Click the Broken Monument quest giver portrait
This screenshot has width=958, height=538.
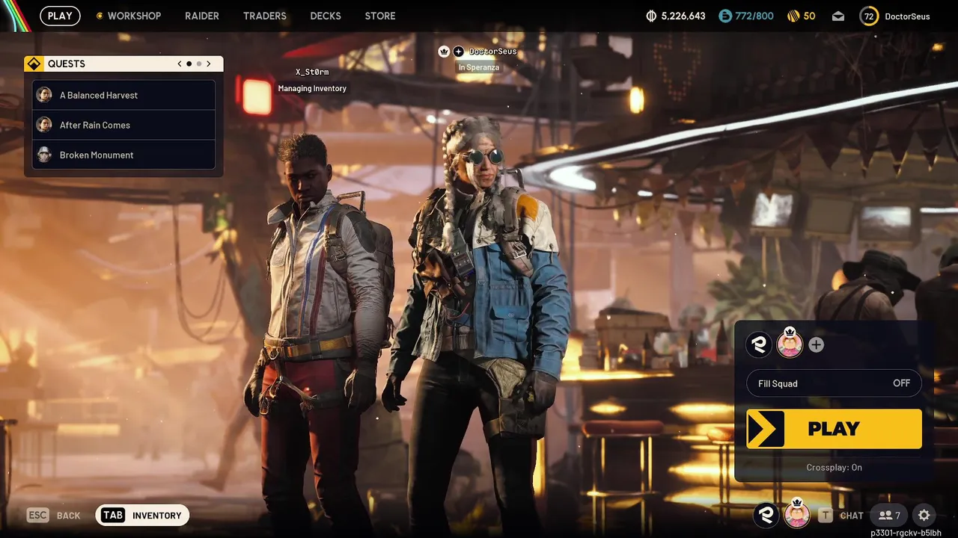coord(44,155)
